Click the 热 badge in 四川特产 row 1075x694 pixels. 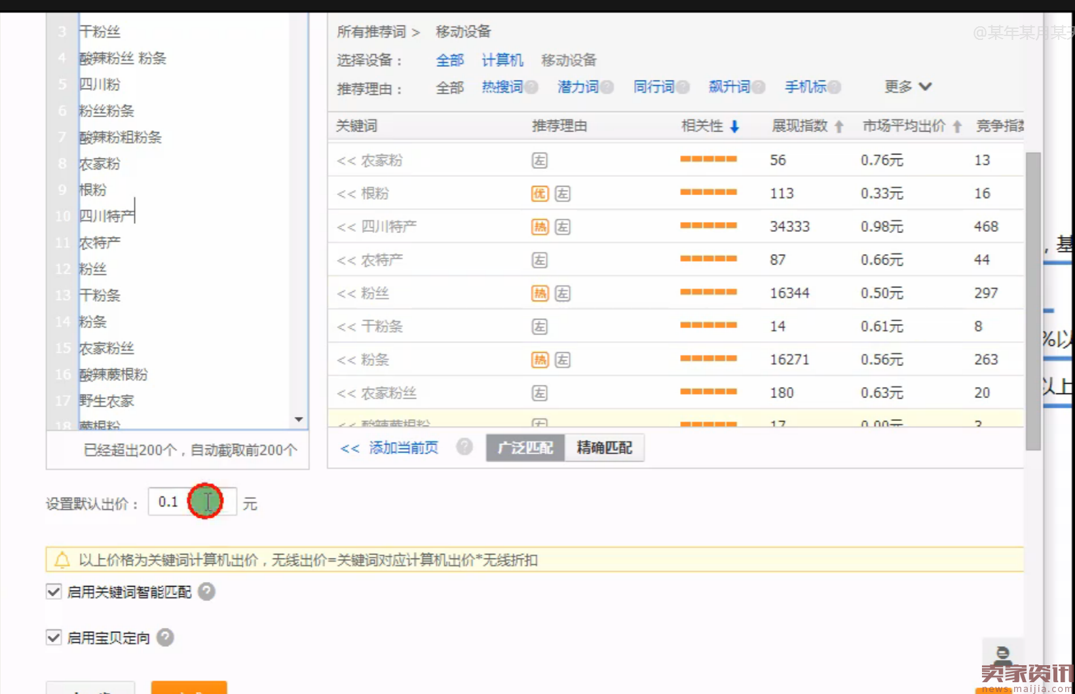[539, 227]
